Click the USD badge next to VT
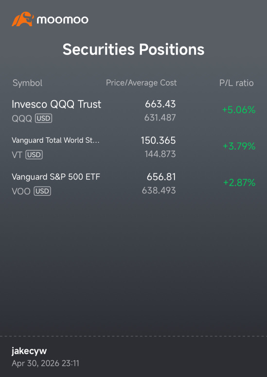This screenshot has height=377, width=267. point(34,155)
